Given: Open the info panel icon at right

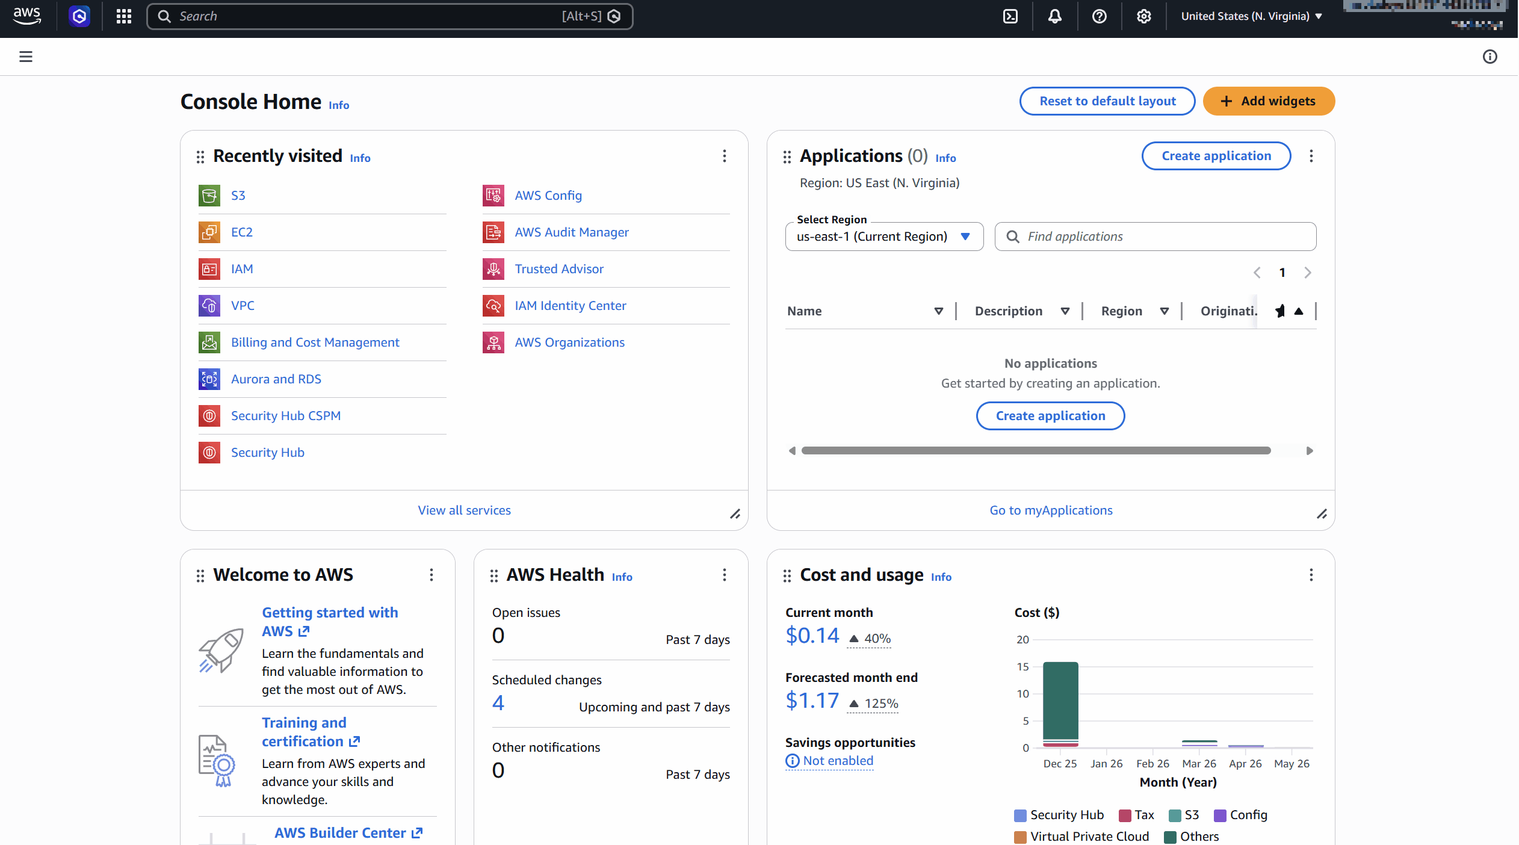Looking at the screenshot, I should point(1490,57).
